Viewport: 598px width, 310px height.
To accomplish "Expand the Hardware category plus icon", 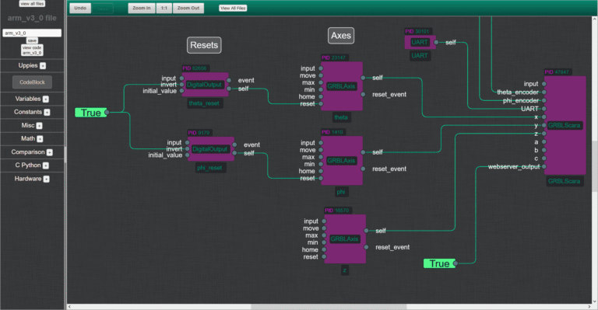I will [46, 179].
